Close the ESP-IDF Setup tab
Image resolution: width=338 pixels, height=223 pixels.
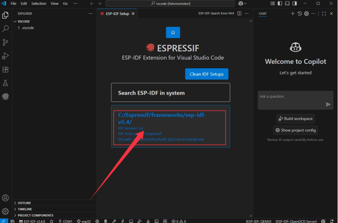pyautogui.click(x=133, y=13)
